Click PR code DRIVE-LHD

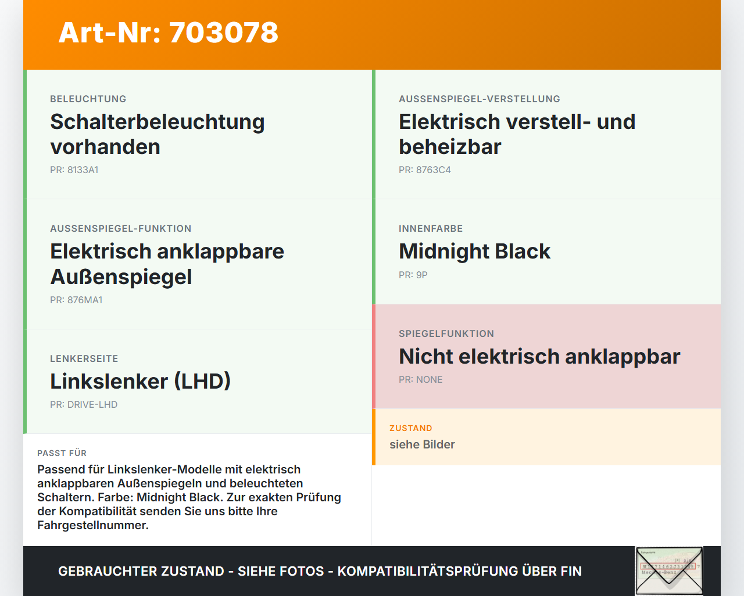coord(84,404)
